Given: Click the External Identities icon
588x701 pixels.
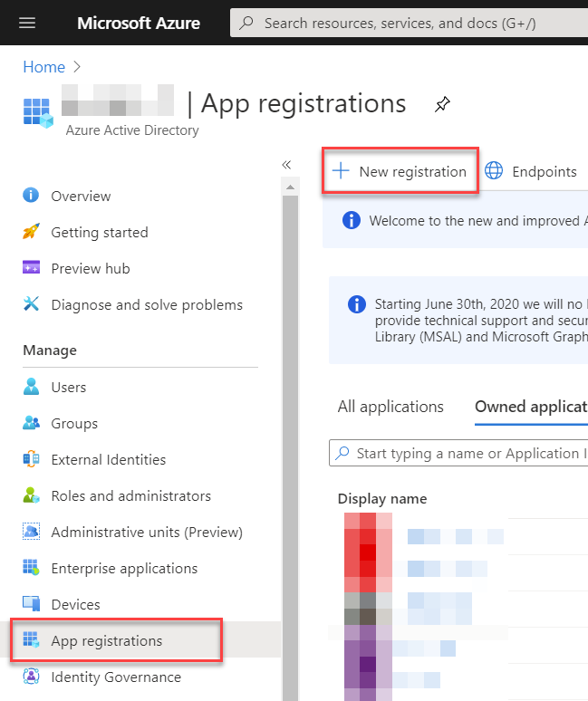Looking at the screenshot, I should 31,459.
